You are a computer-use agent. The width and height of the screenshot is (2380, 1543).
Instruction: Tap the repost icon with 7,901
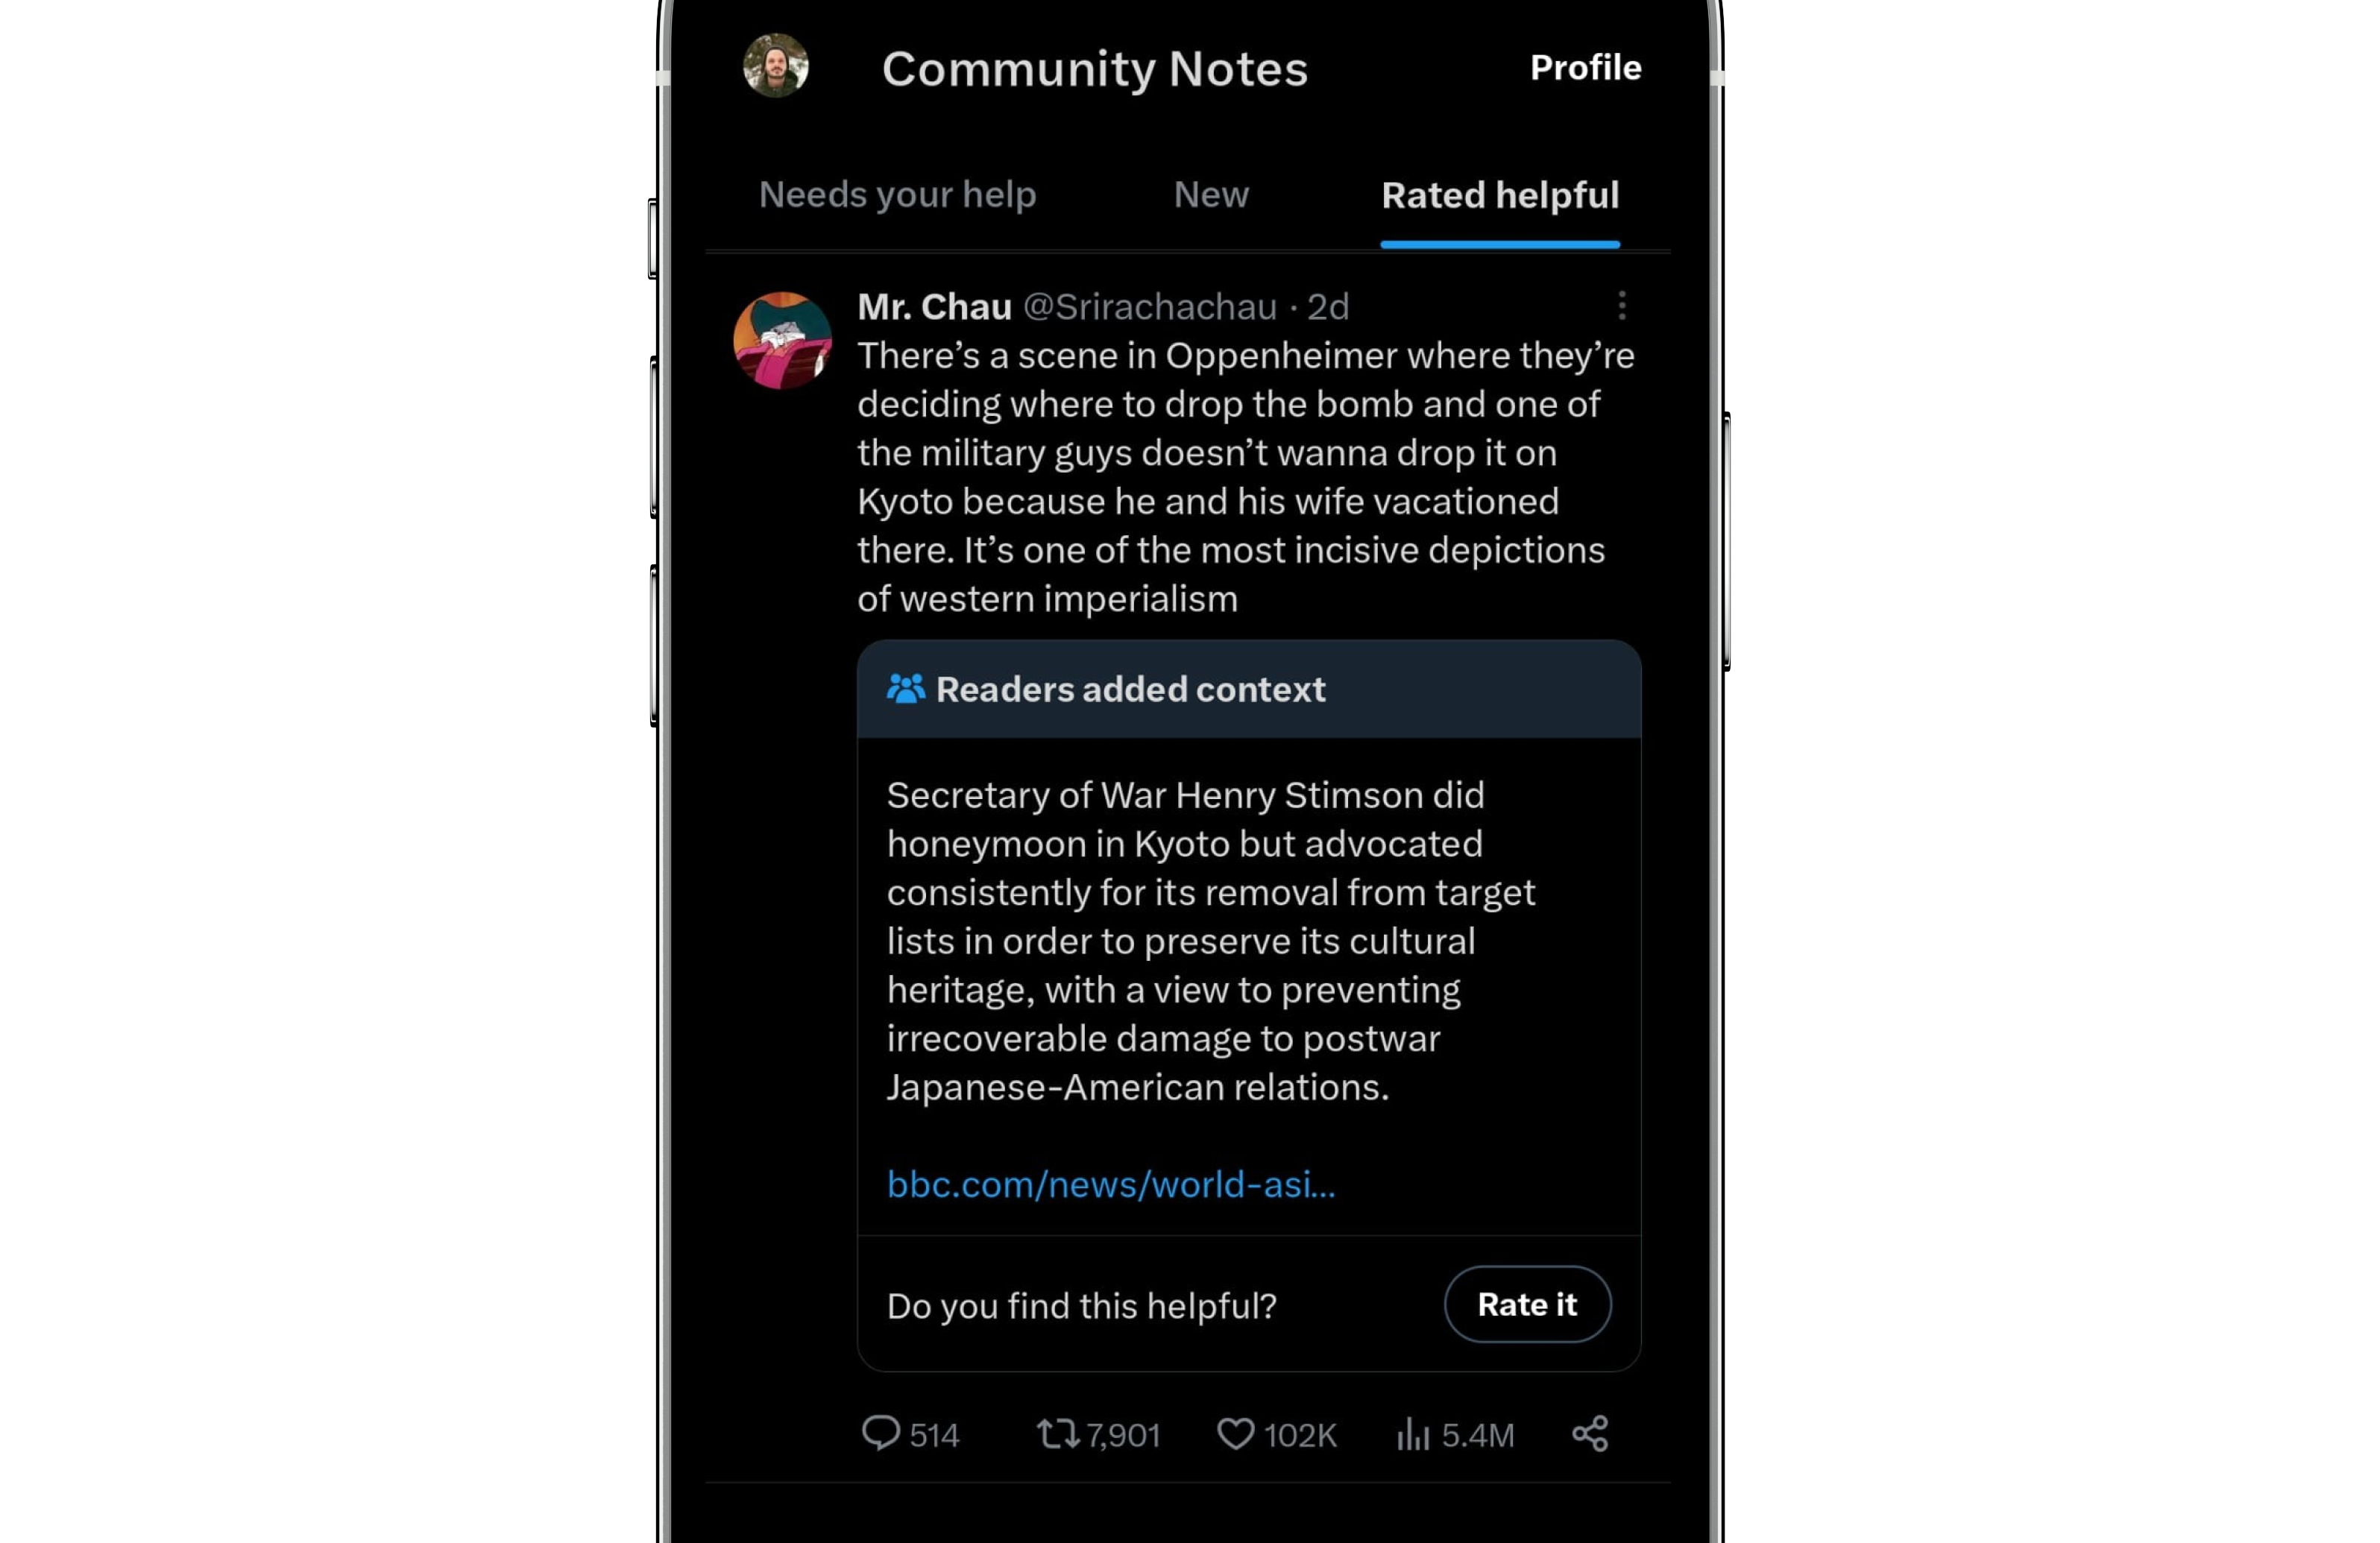click(x=1058, y=1434)
